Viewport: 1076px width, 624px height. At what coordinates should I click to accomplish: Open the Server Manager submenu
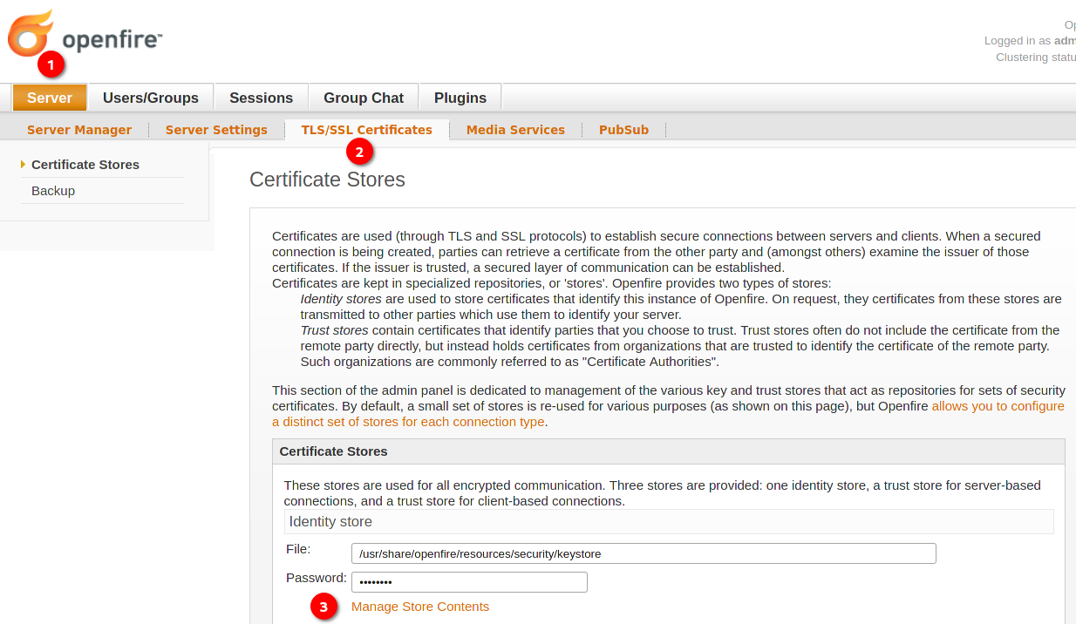click(79, 130)
